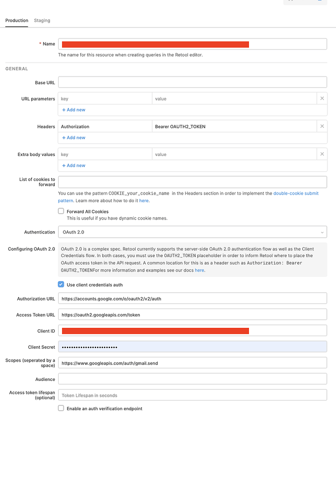Add a new header
This screenshot has width=336, height=493.
(73, 138)
